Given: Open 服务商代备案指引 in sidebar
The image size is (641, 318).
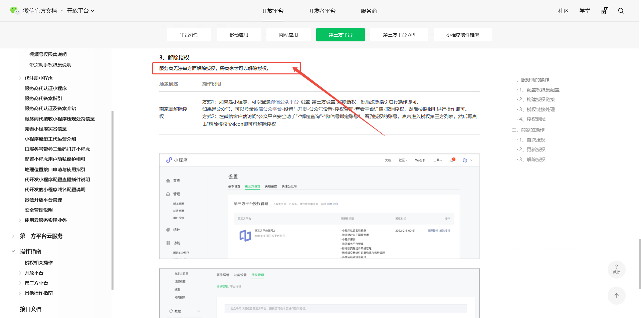Looking at the screenshot, I should [x=43, y=98].
